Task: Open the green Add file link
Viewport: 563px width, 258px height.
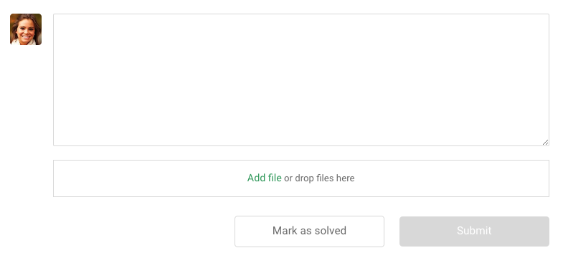Action: pyautogui.click(x=264, y=178)
